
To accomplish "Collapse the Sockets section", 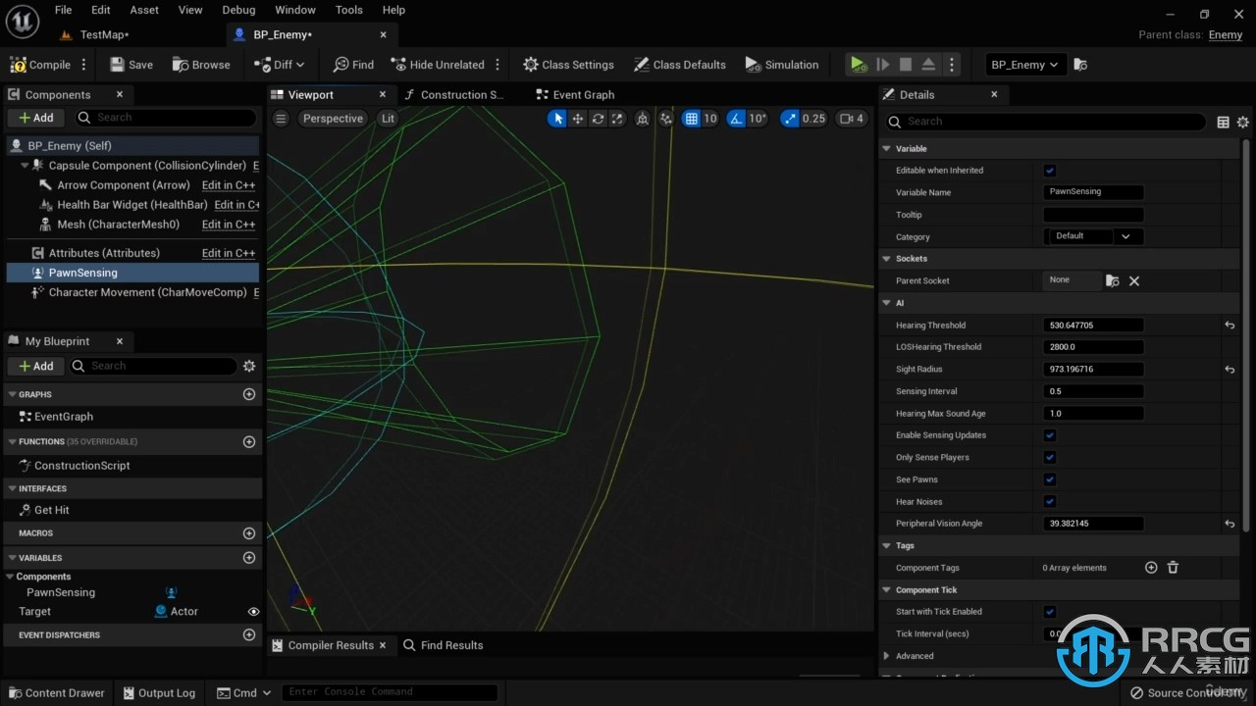I will coord(887,259).
